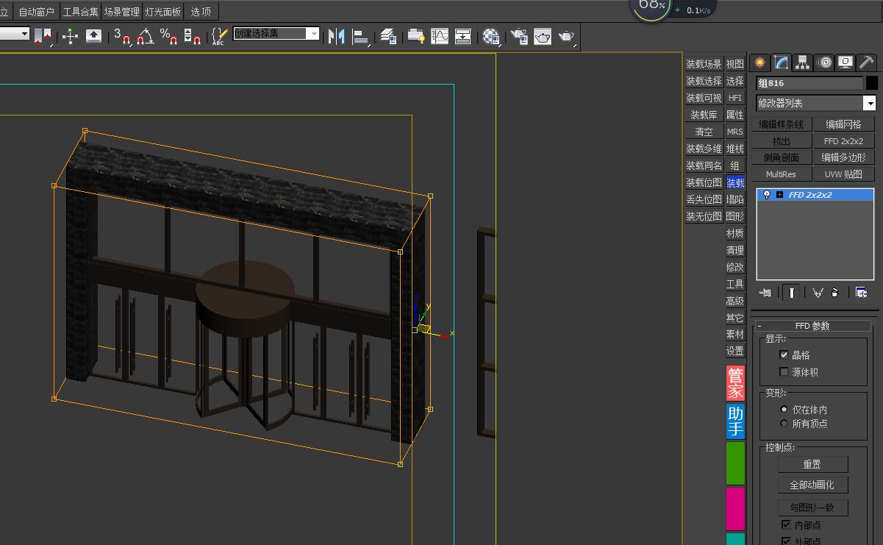883x545 pixels.
Task: Enable the 源体积 (Source Volume) checkbox
Action: (x=784, y=372)
